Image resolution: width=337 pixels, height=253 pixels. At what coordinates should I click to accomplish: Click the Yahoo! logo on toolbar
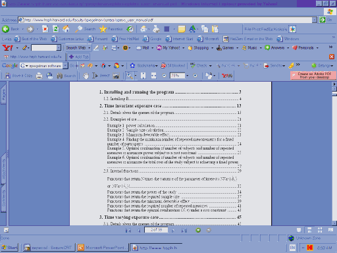[x=7, y=47]
